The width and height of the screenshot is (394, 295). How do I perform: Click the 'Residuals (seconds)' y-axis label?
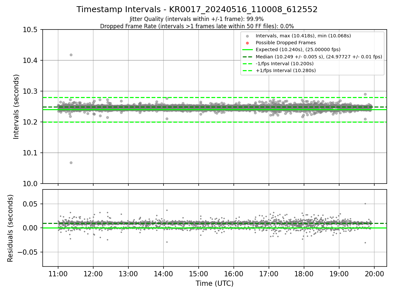10,228
